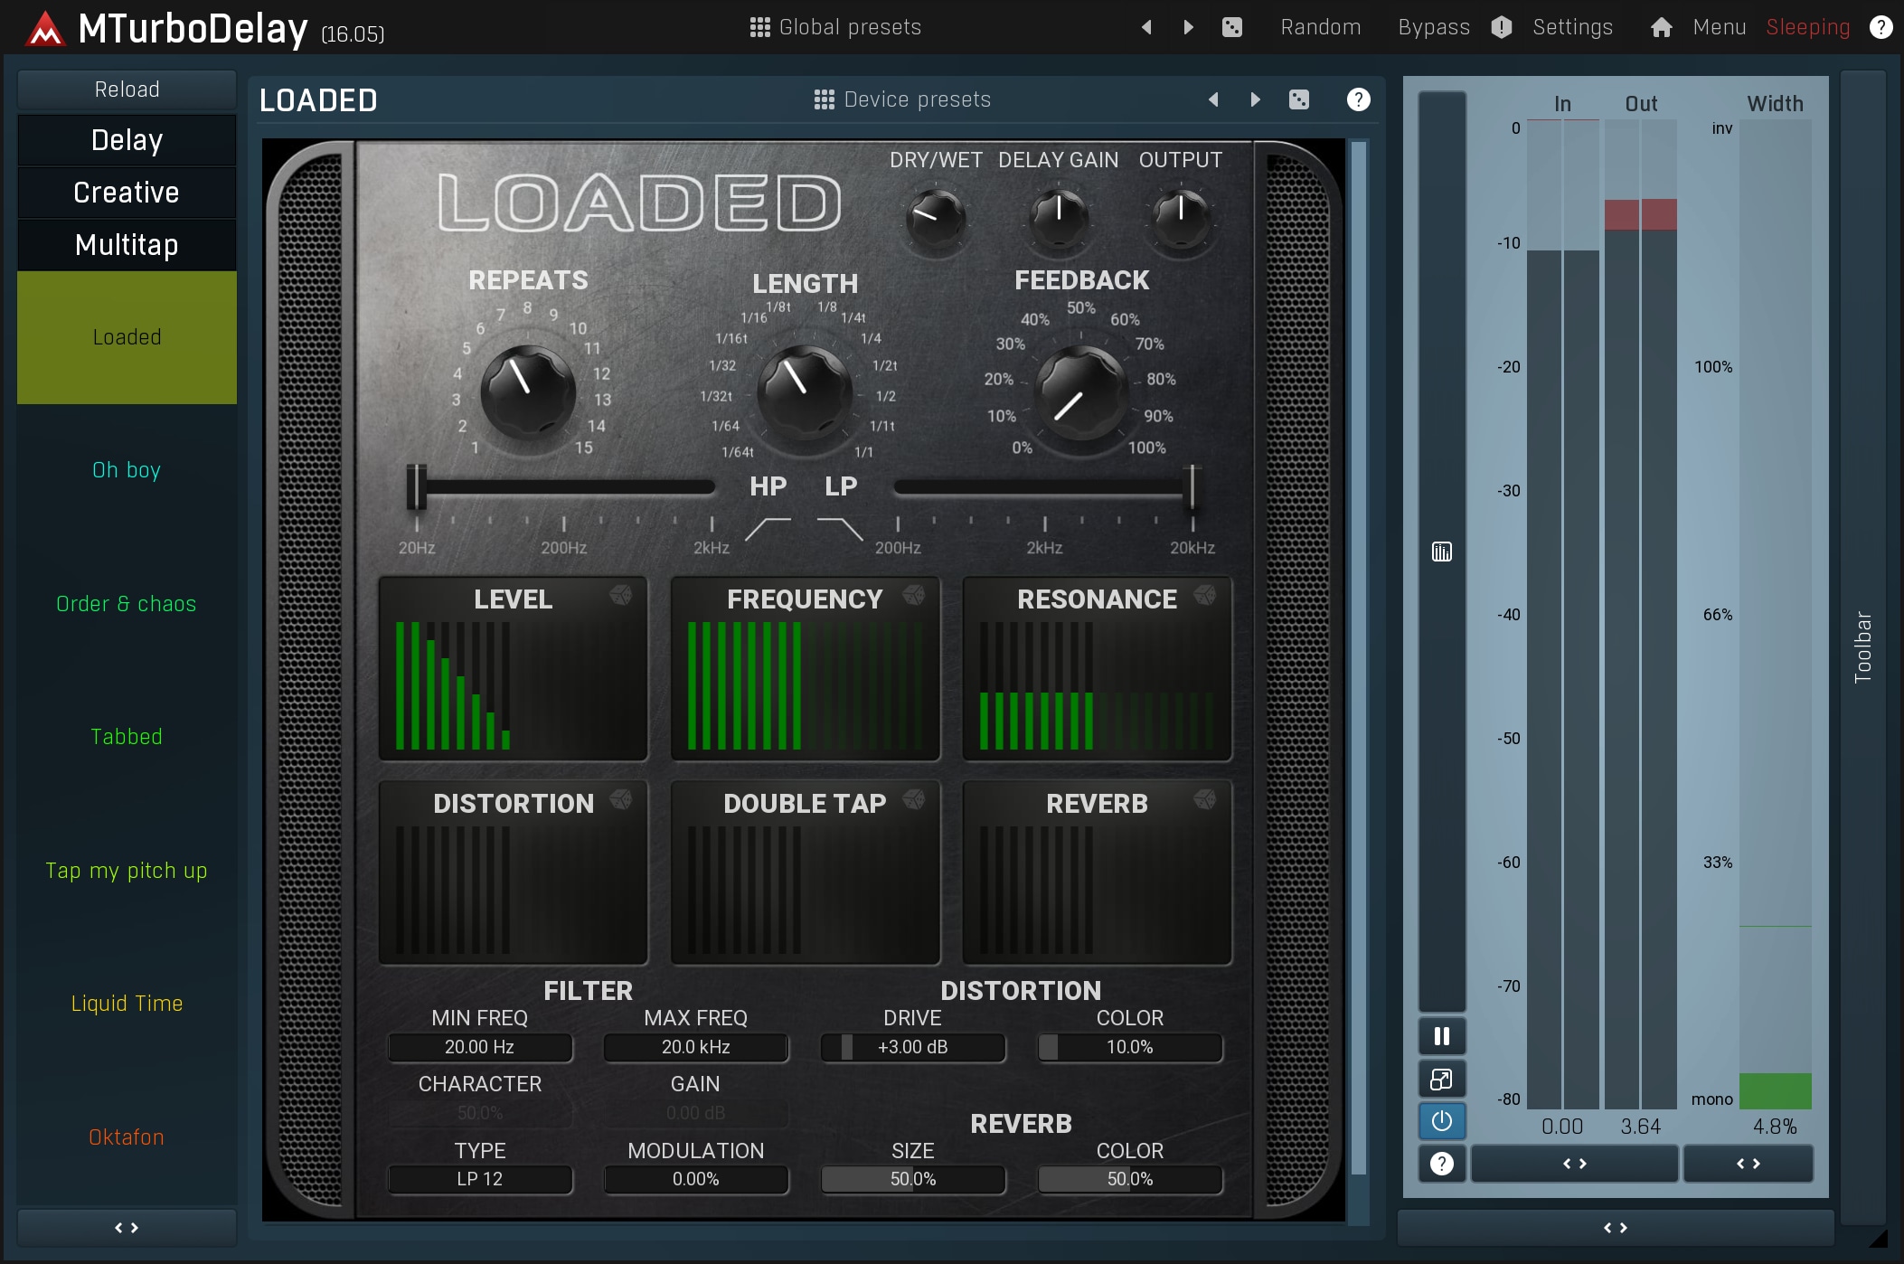Open meters help question icon
Image resolution: width=1904 pixels, height=1264 pixels.
pos(1442,1164)
